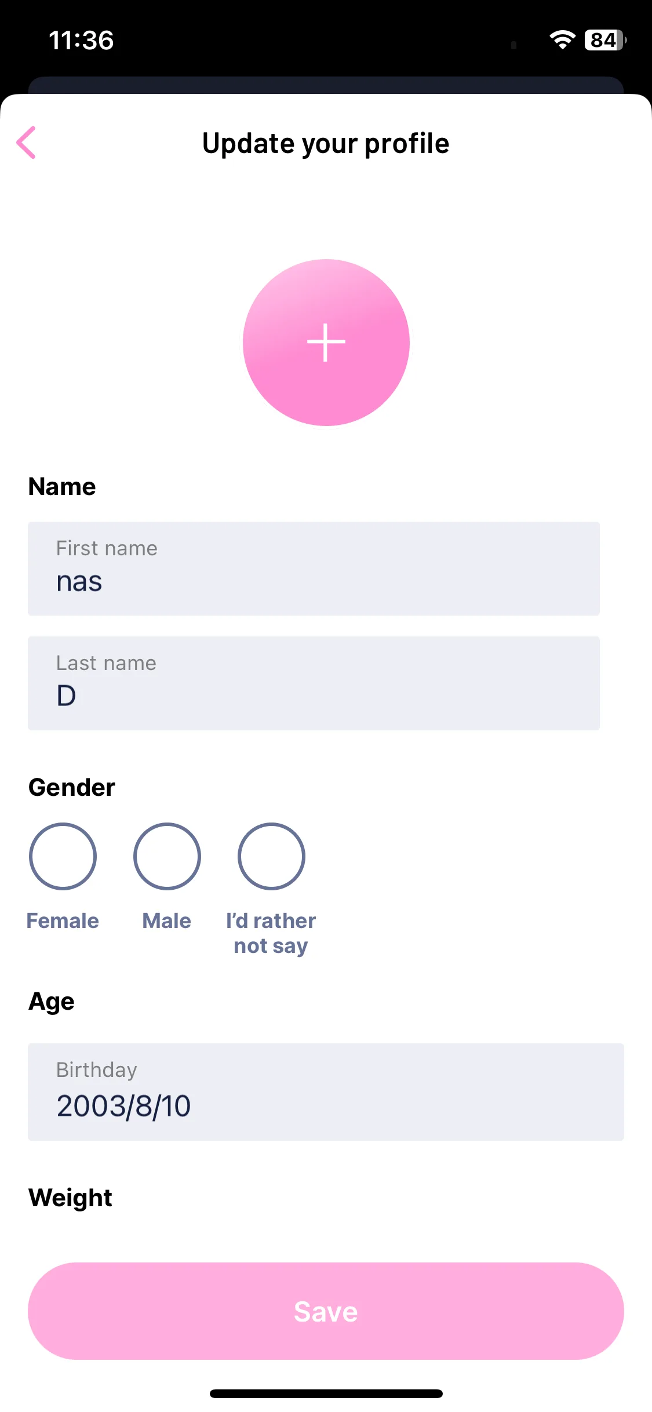
Task: Tap the dark card behind the sheet
Action: [326, 85]
